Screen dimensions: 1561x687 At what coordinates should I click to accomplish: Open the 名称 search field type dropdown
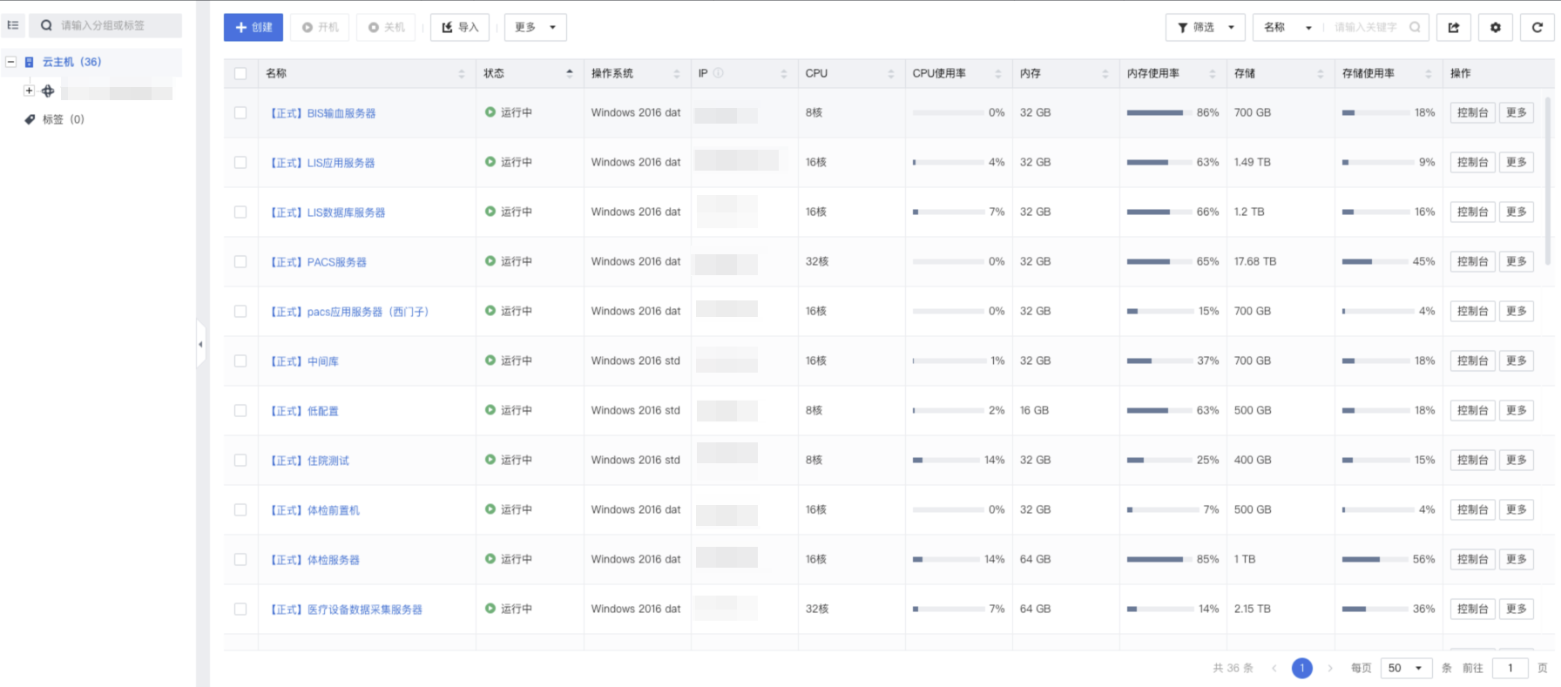click(1288, 27)
